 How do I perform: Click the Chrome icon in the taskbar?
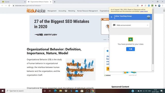[93, 91]
